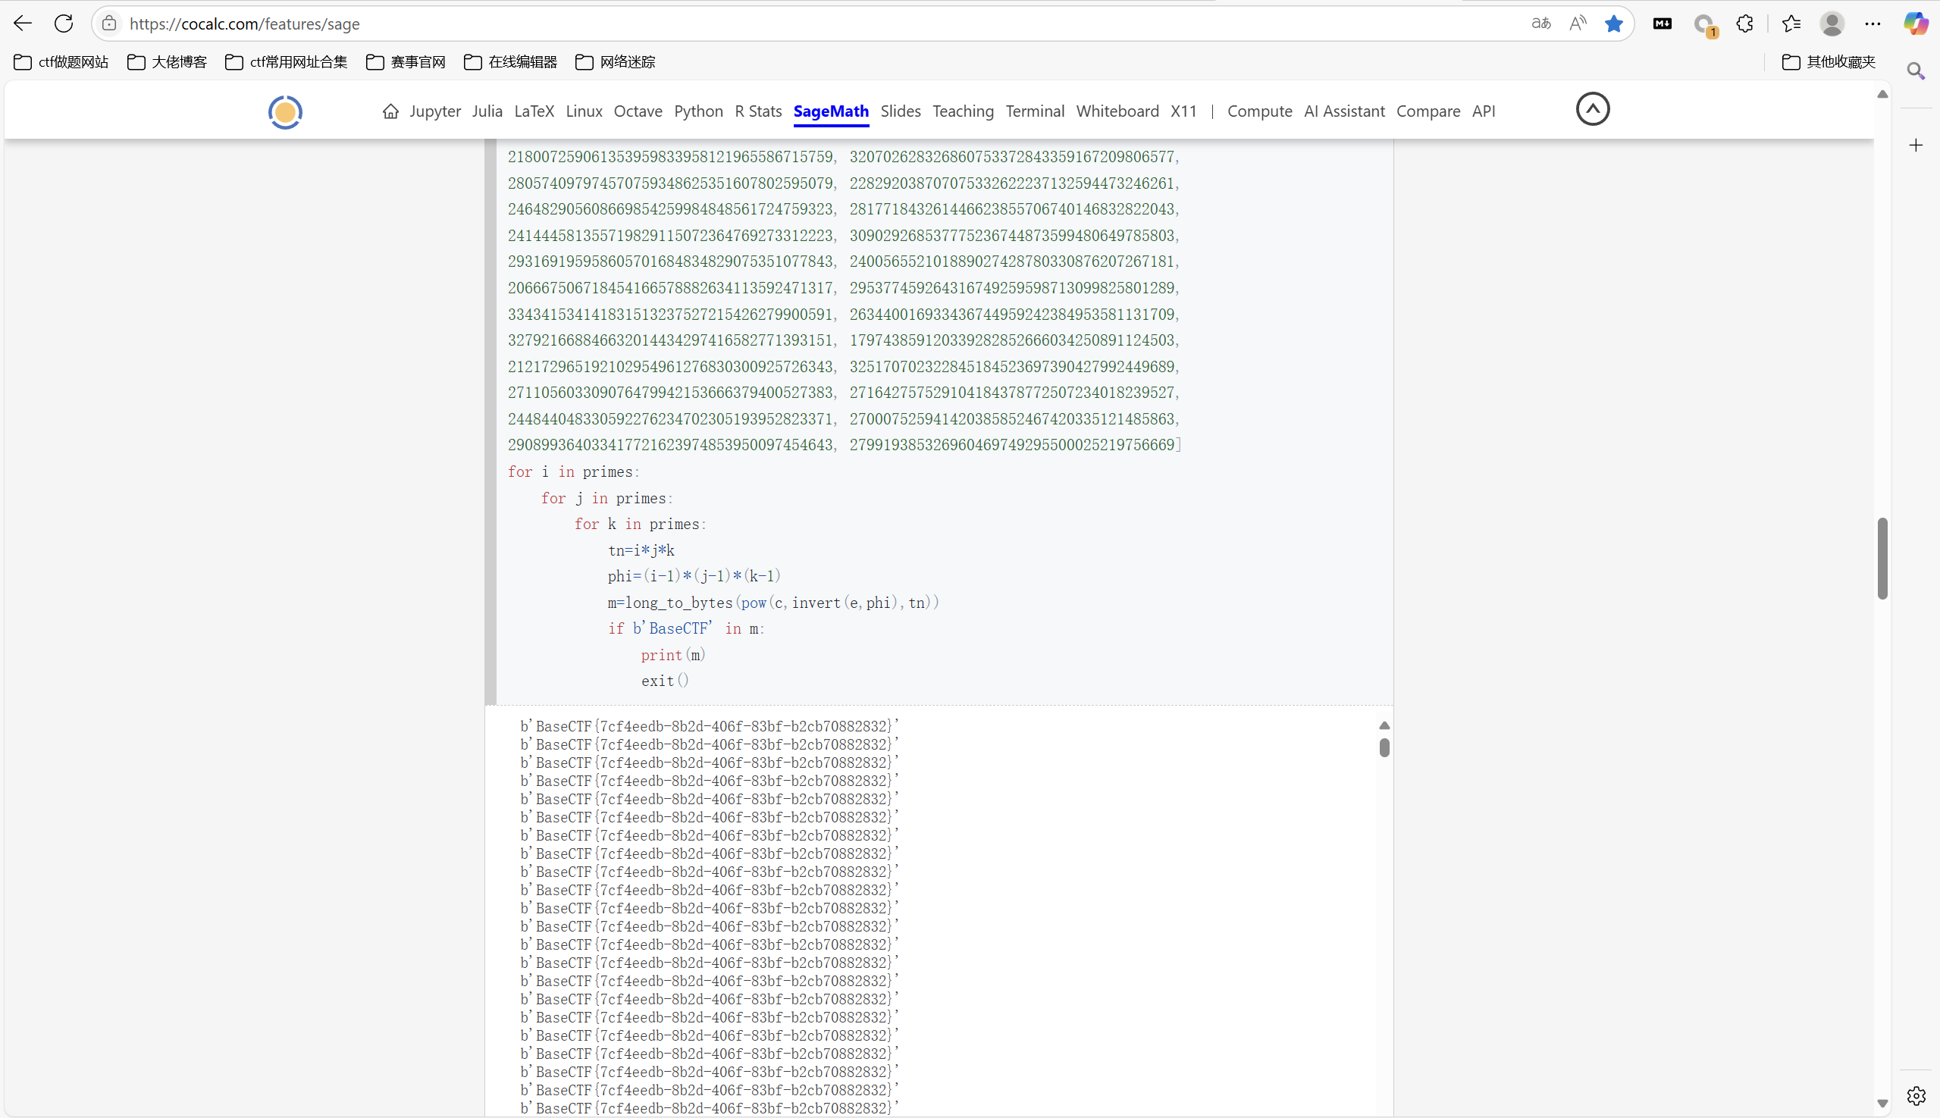Open the translate page icon
Image resolution: width=1940 pixels, height=1118 pixels.
coord(1540,23)
